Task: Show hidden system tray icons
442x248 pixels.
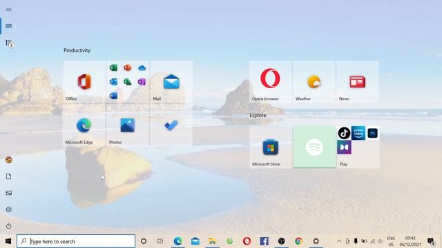Action: pos(339,241)
